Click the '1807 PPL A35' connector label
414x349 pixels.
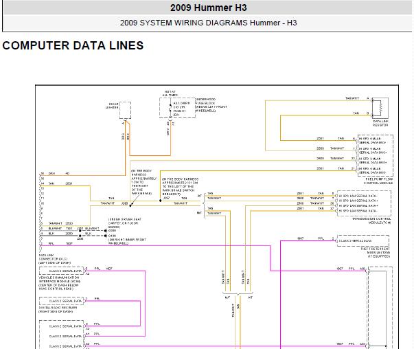[351, 269]
